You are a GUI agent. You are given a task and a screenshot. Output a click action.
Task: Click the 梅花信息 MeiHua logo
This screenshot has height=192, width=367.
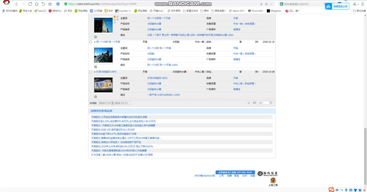tap(267, 174)
